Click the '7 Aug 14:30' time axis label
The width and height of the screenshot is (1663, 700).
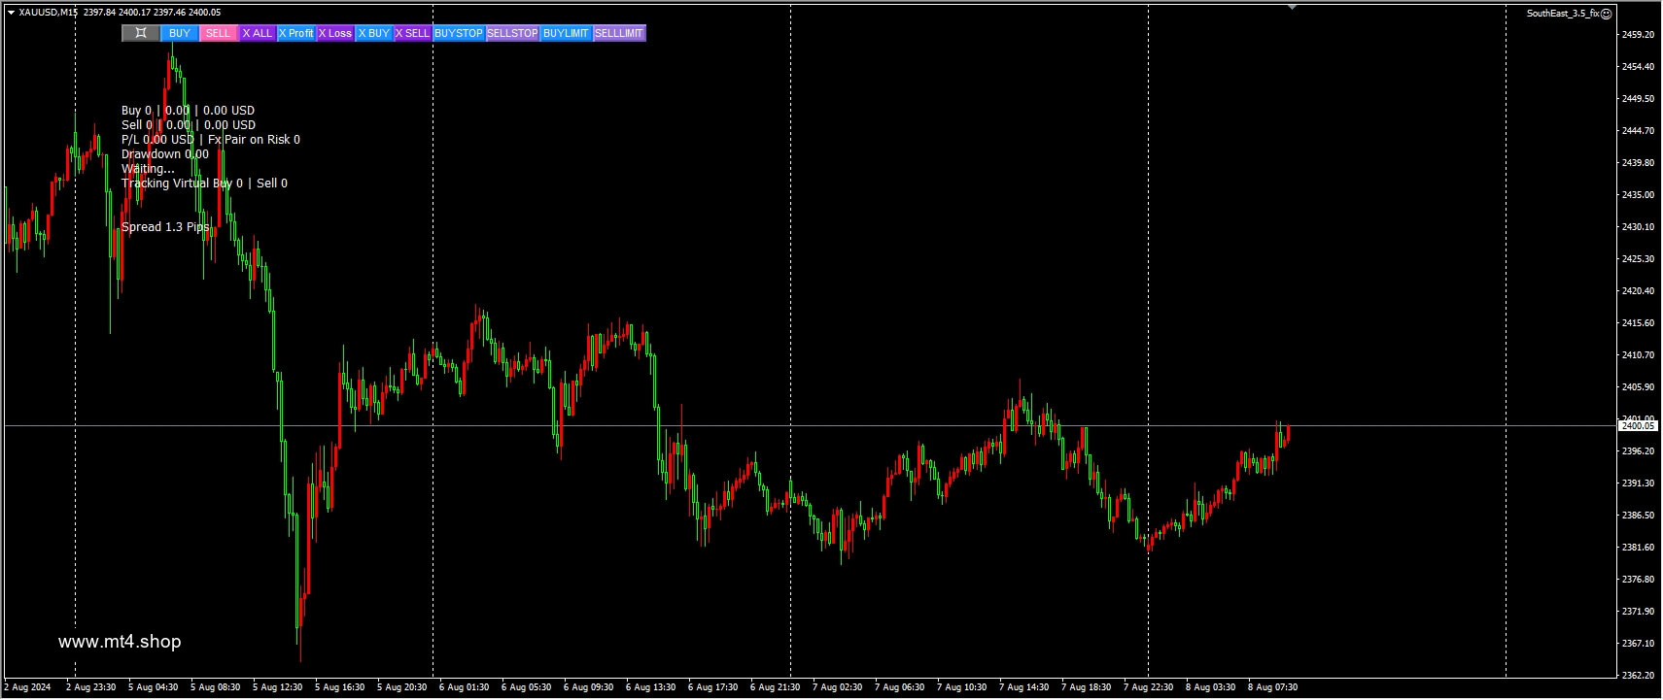click(1024, 687)
